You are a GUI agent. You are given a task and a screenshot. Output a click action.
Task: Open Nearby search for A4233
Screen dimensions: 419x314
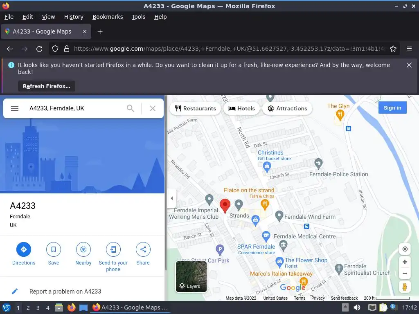coord(83,249)
